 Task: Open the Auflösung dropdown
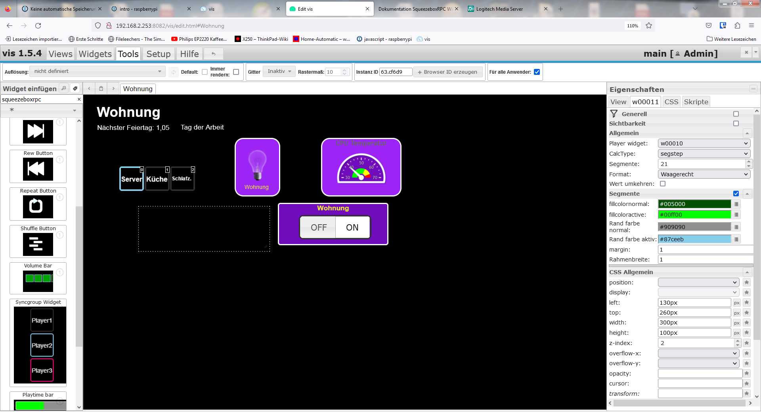pyautogui.click(x=98, y=71)
